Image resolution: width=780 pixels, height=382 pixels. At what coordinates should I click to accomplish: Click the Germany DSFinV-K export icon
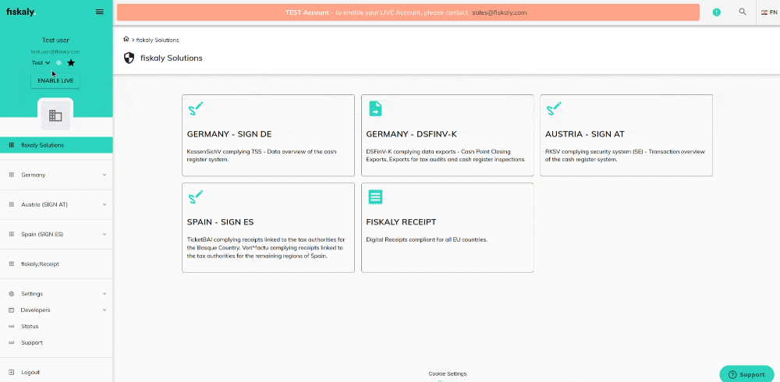375,109
